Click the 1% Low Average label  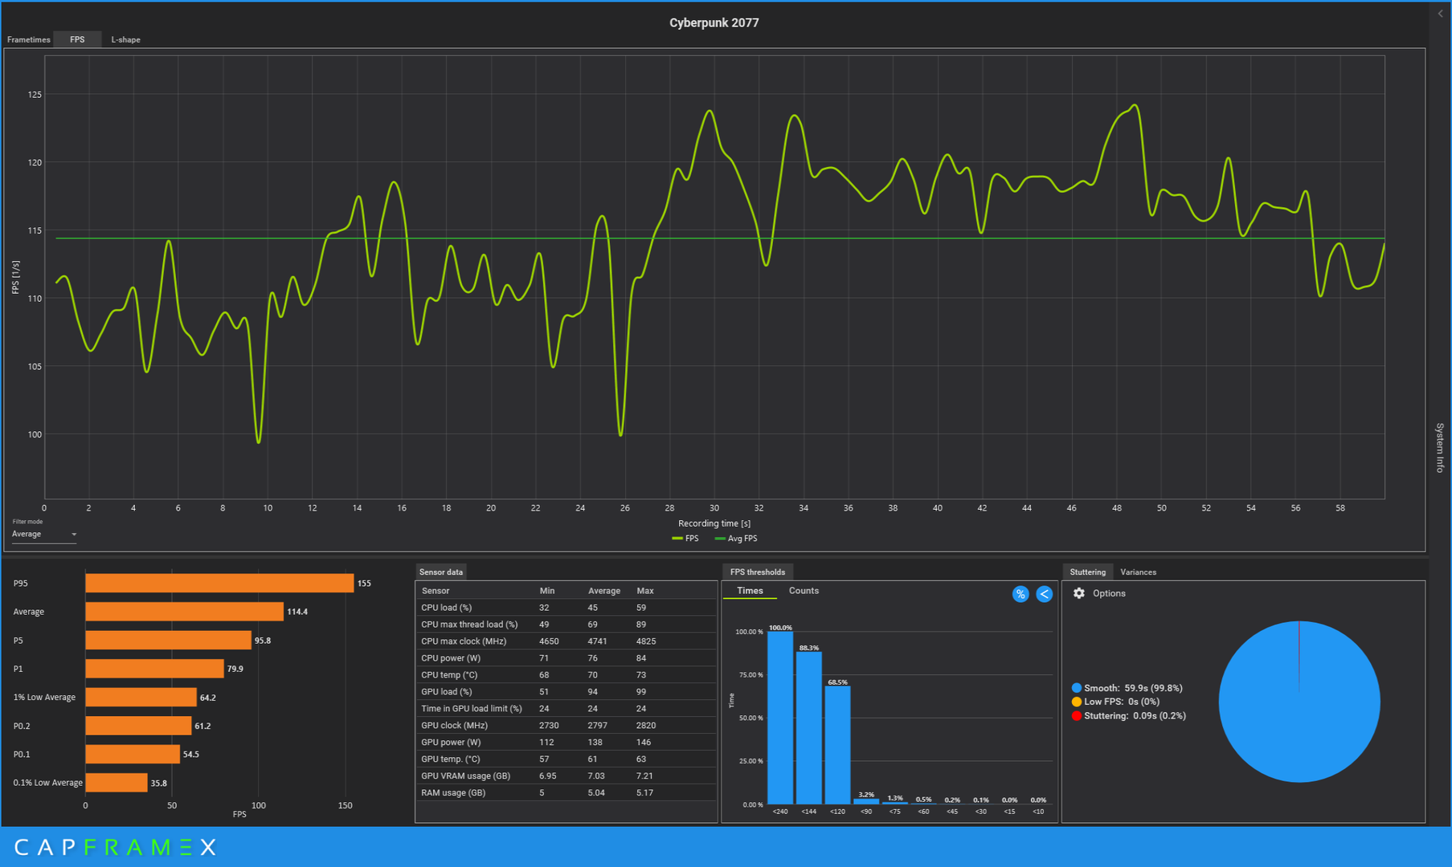(44, 698)
